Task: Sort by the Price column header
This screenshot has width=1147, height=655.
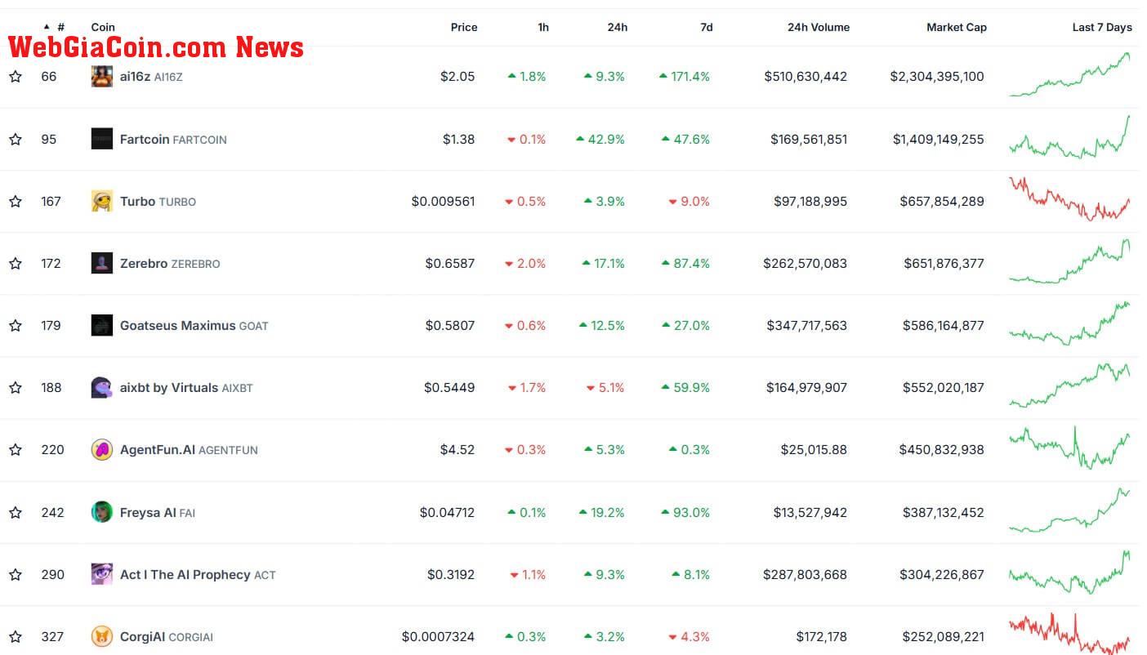Action: click(464, 27)
